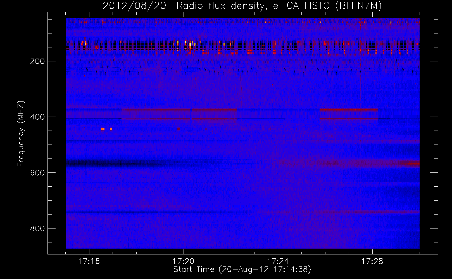Click the 400 frequency tick label

point(37,117)
